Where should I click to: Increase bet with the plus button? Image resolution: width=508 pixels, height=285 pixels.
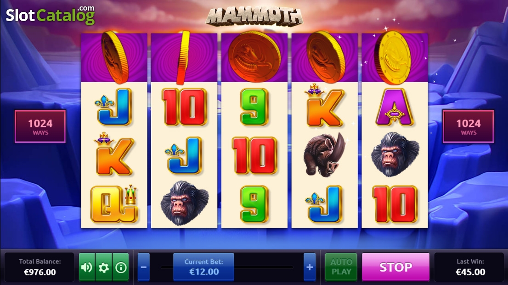click(310, 267)
